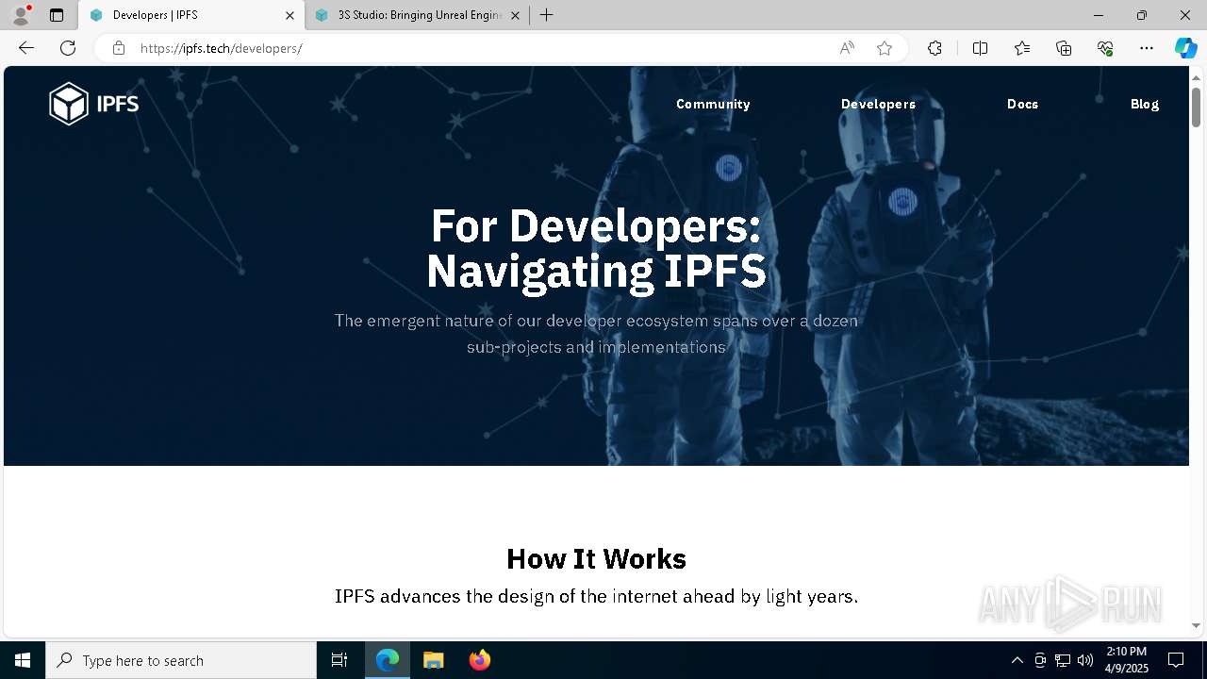Open the notification center
Image resolution: width=1207 pixels, height=679 pixels.
click(1176, 660)
